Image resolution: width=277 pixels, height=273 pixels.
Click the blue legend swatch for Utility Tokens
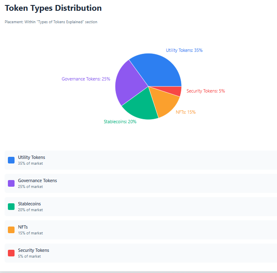click(x=11, y=160)
